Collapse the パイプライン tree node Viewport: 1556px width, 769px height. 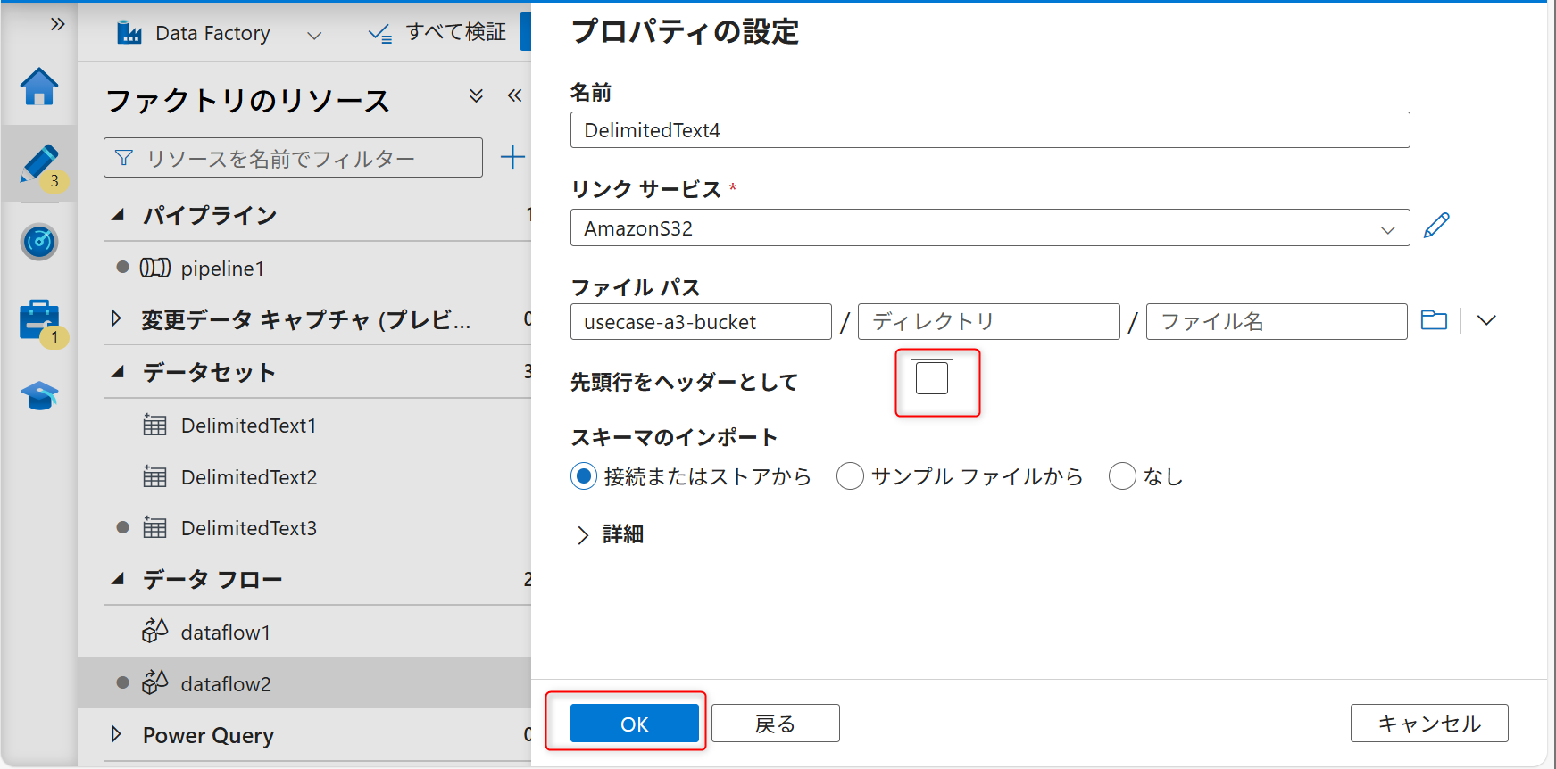[118, 215]
